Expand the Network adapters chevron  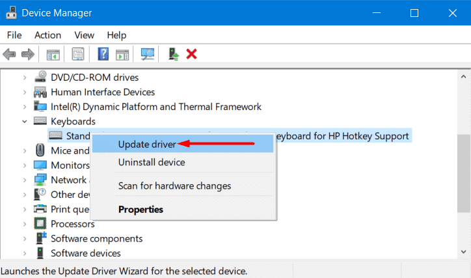pyautogui.click(x=25, y=180)
